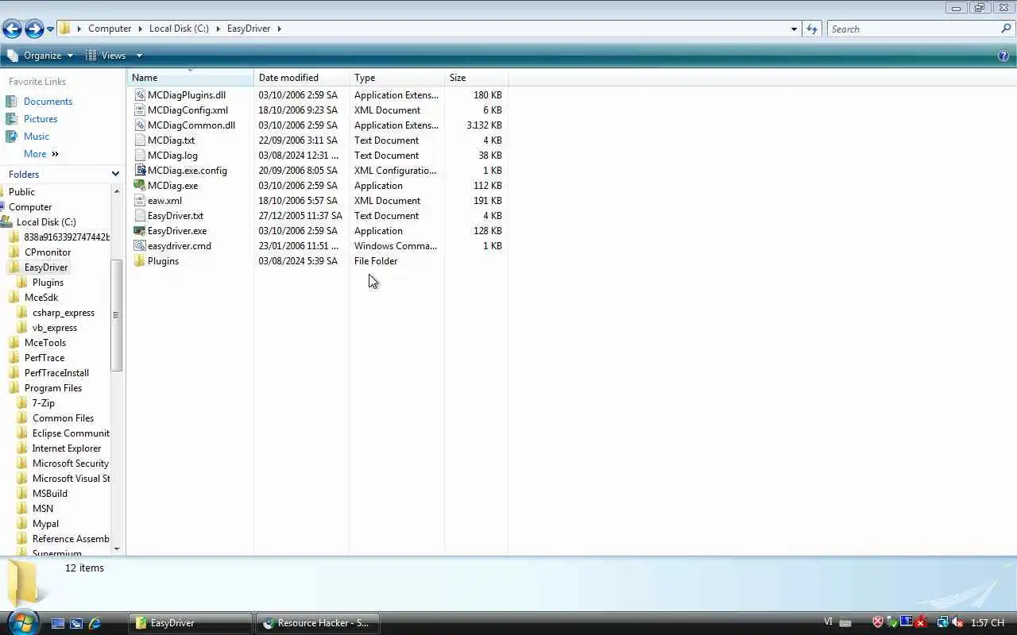Screen dimensions: 1017x635
Task: Click the magnifier icon in Search box
Action: 1007,29
